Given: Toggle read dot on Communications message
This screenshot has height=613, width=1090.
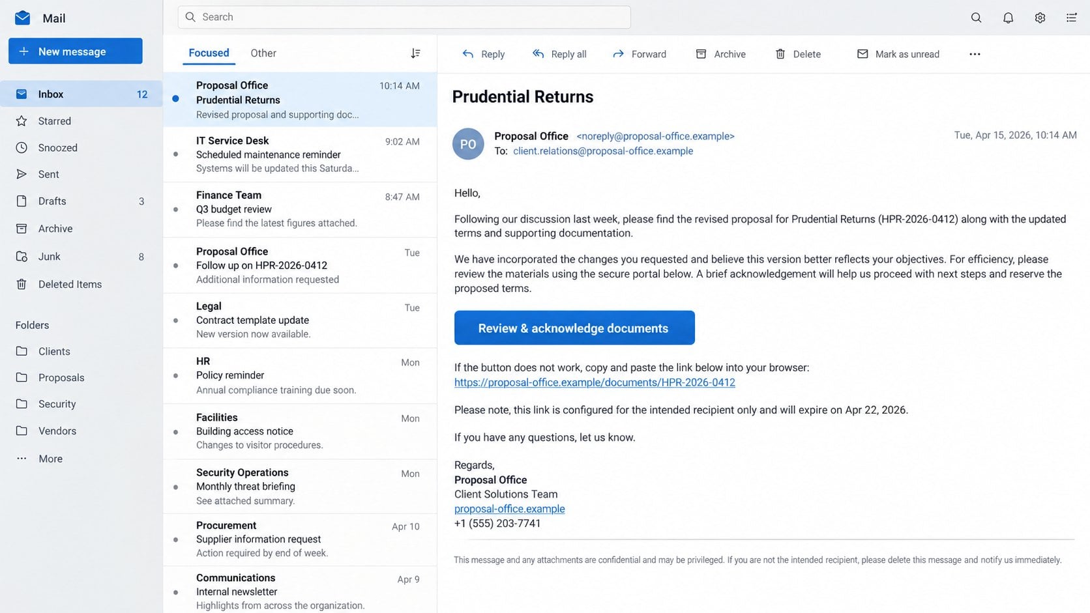Looking at the screenshot, I should [x=175, y=592].
